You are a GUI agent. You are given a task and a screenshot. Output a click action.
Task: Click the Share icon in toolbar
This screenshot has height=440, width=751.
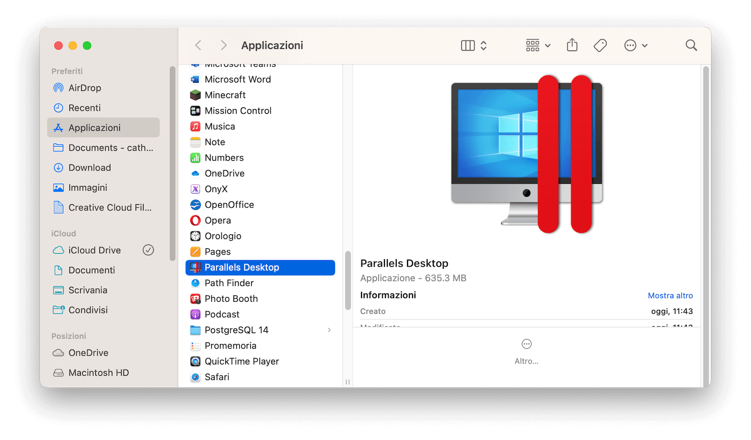pyautogui.click(x=572, y=45)
